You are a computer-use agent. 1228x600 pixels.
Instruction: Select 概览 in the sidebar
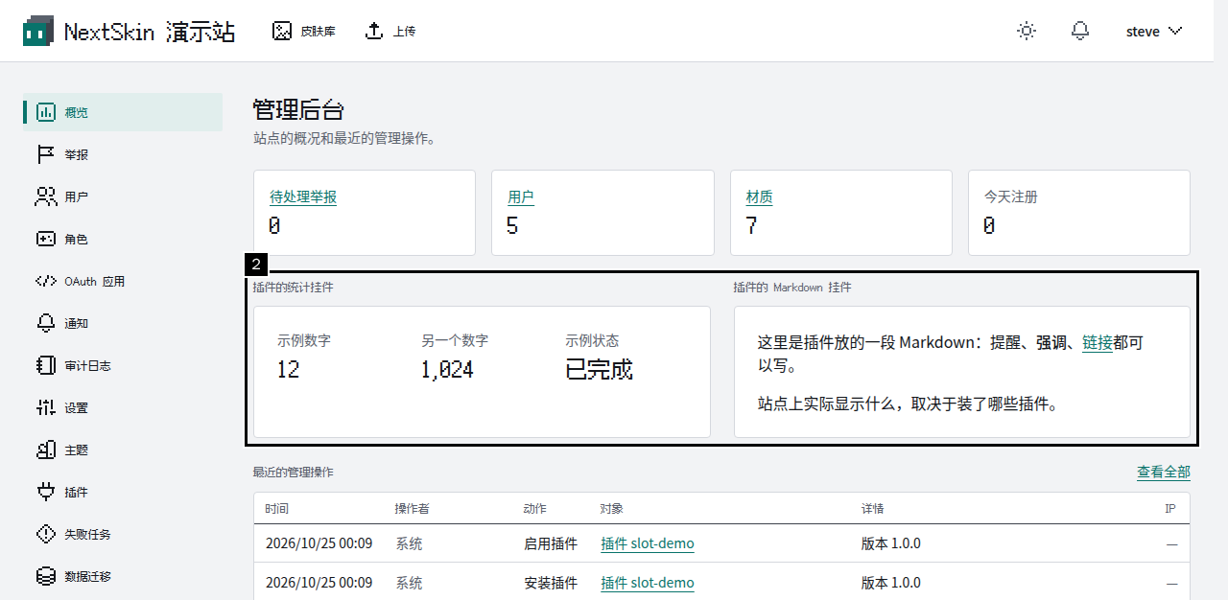pyautogui.click(x=123, y=112)
